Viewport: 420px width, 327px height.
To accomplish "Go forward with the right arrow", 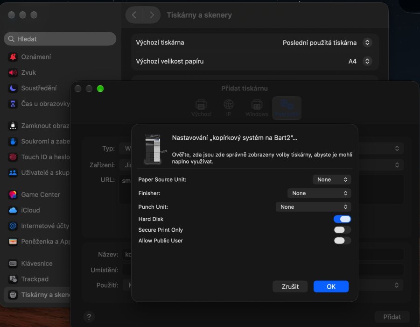I will 152,15.
